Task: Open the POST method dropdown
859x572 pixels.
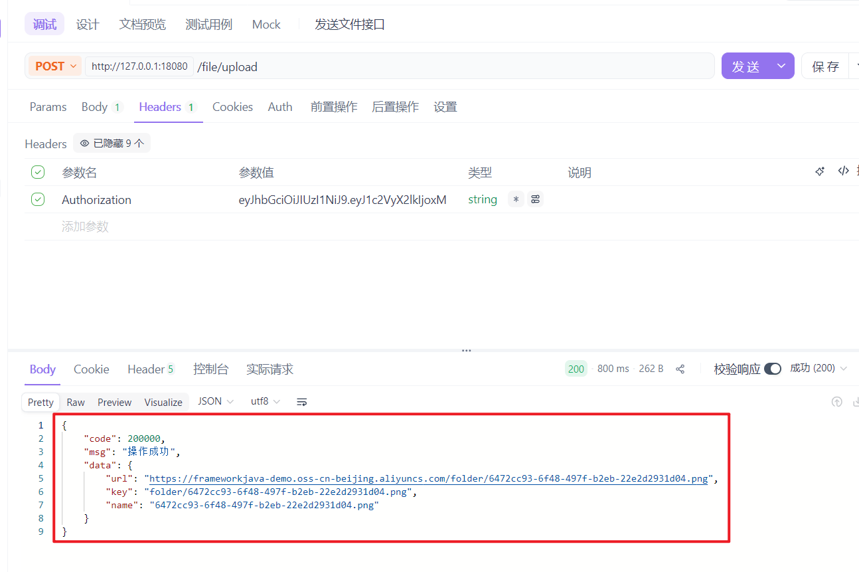Action: tap(55, 66)
